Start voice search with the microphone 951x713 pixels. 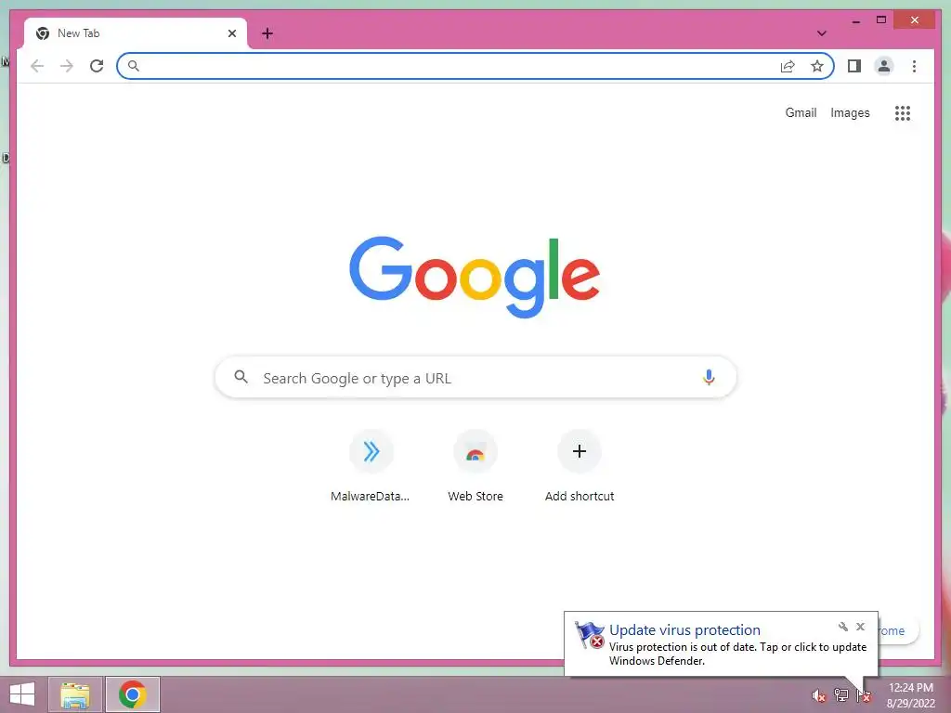709,377
